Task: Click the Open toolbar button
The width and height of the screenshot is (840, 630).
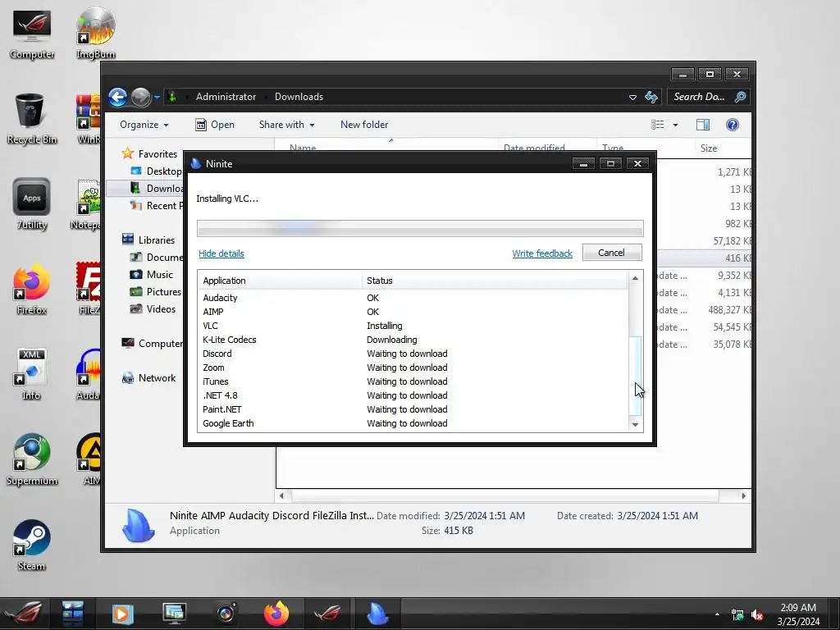Action: coord(215,125)
